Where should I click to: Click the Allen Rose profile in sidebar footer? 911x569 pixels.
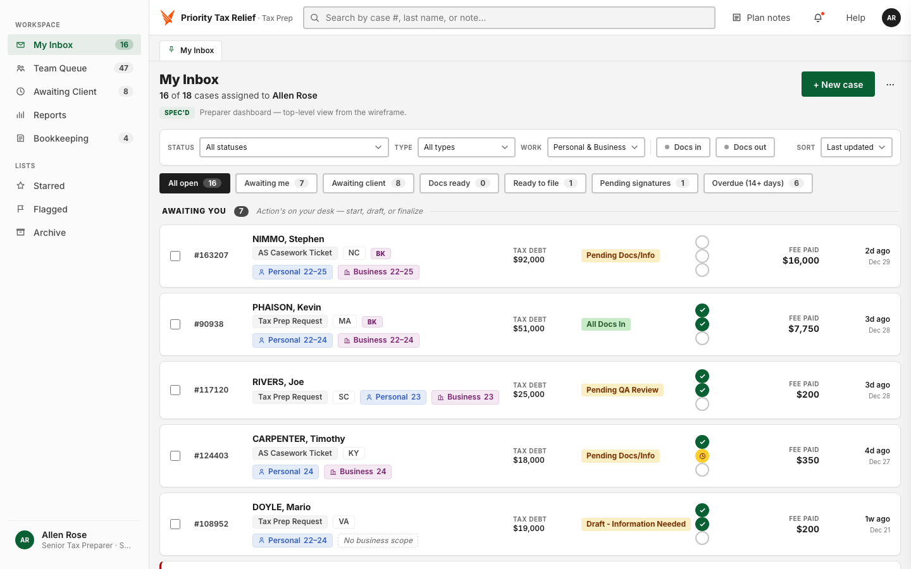pyautogui.click(x=74, y=540)
